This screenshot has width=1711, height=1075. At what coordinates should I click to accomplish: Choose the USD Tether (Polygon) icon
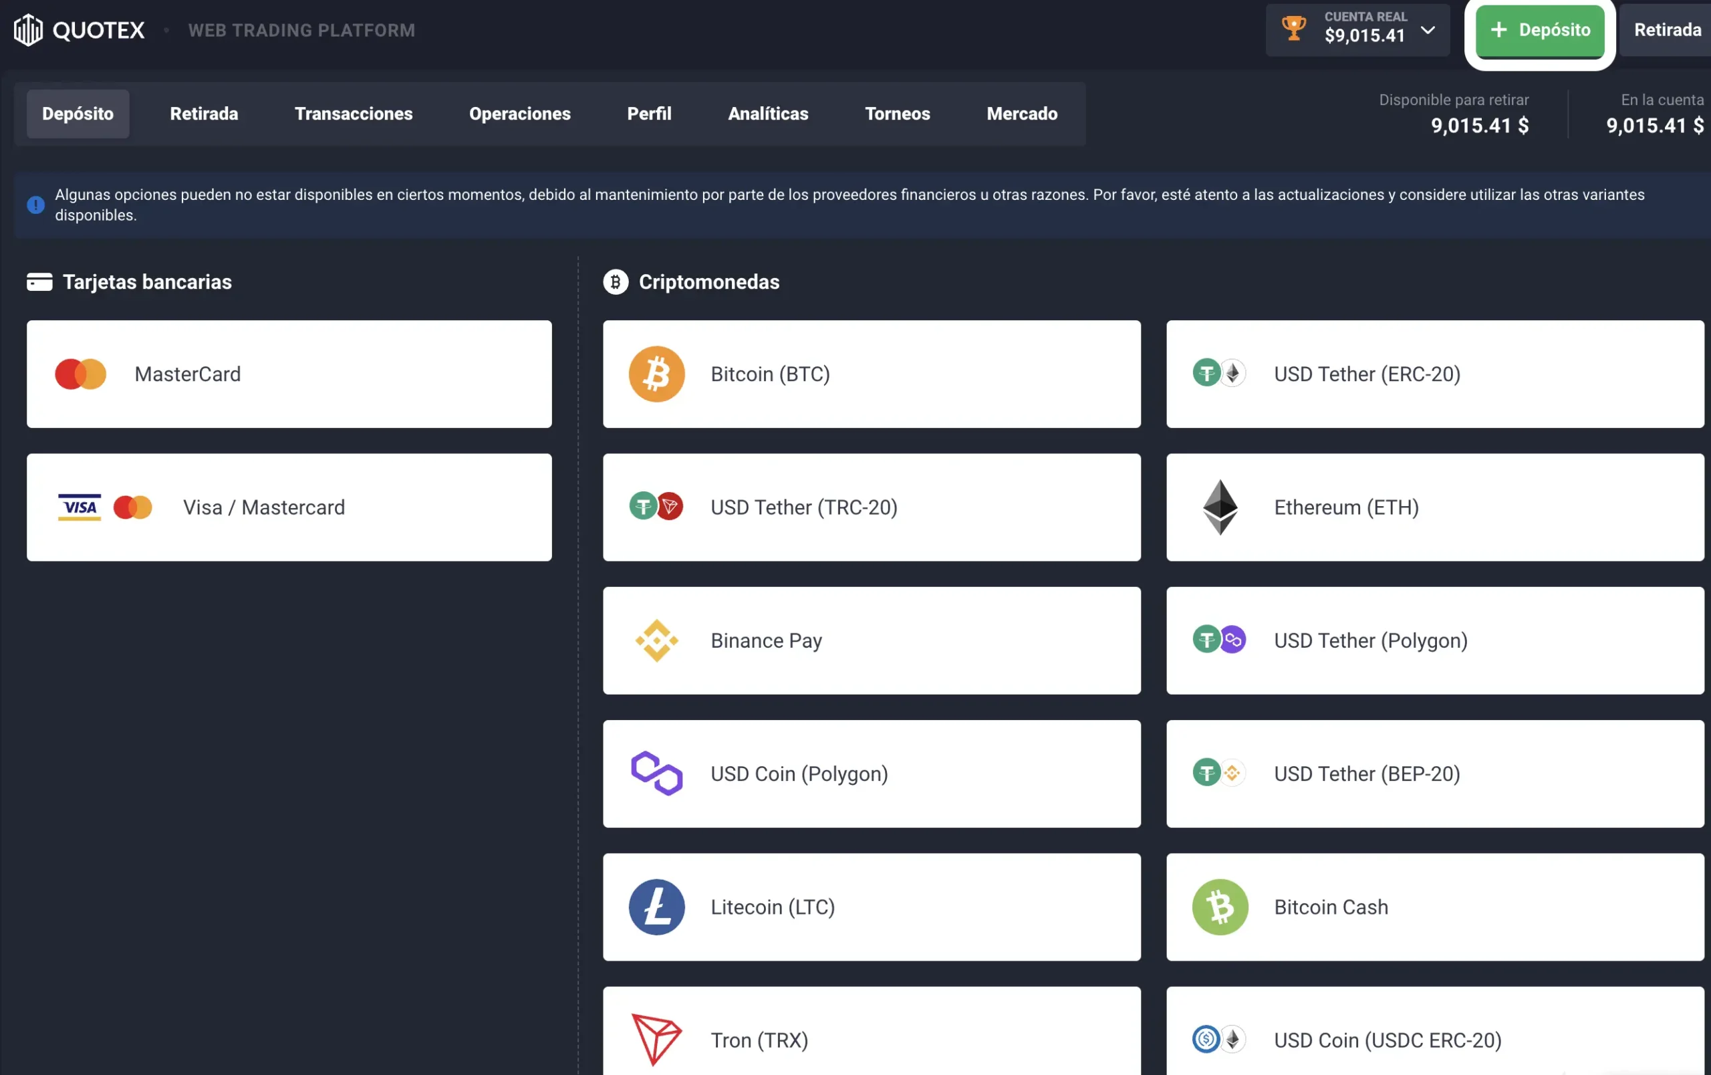(x=1219, y=640)
